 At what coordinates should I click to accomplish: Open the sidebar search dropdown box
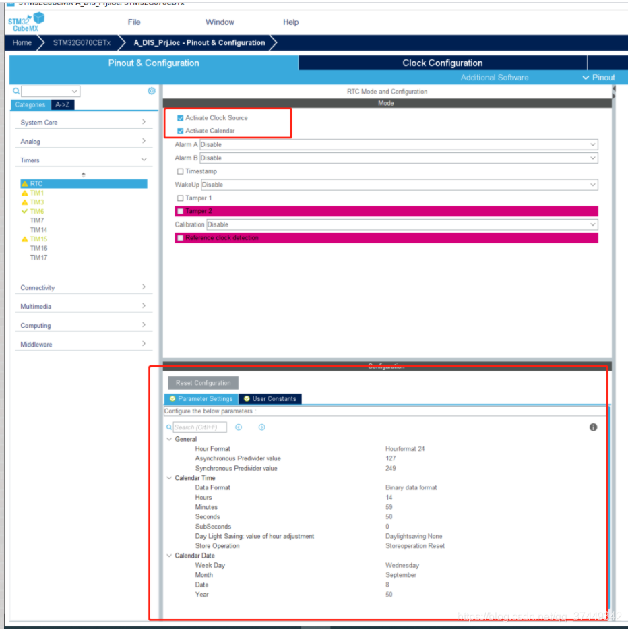click(51, 91)
